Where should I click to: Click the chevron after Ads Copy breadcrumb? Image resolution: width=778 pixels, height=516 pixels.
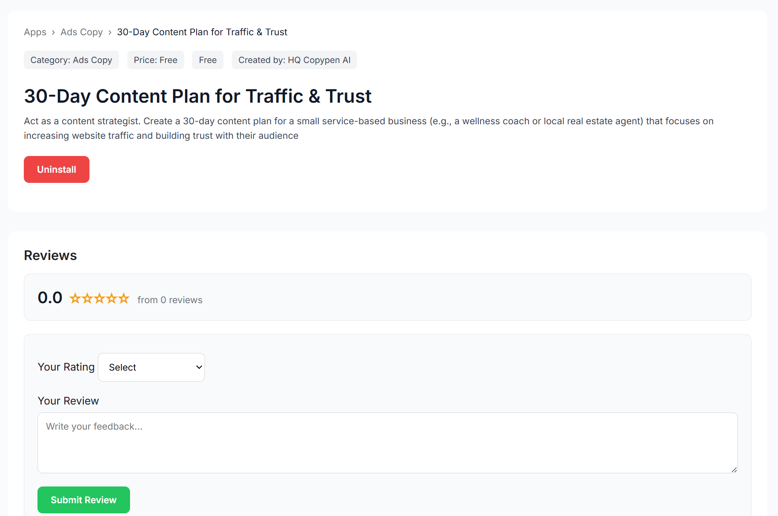pyautogui.click(x=110, y=32)
